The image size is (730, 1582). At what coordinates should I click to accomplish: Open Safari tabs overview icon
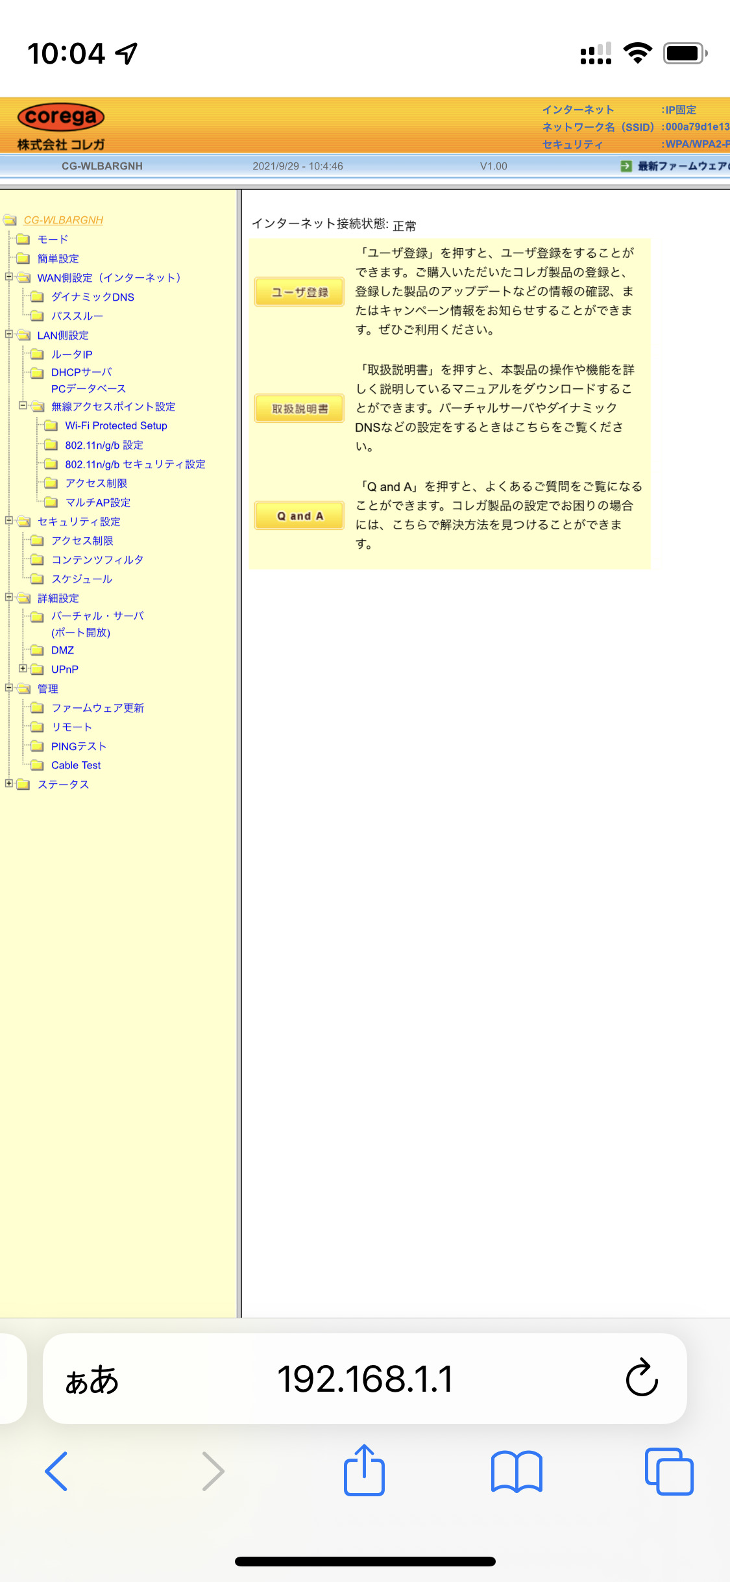tap(669, 1472)
